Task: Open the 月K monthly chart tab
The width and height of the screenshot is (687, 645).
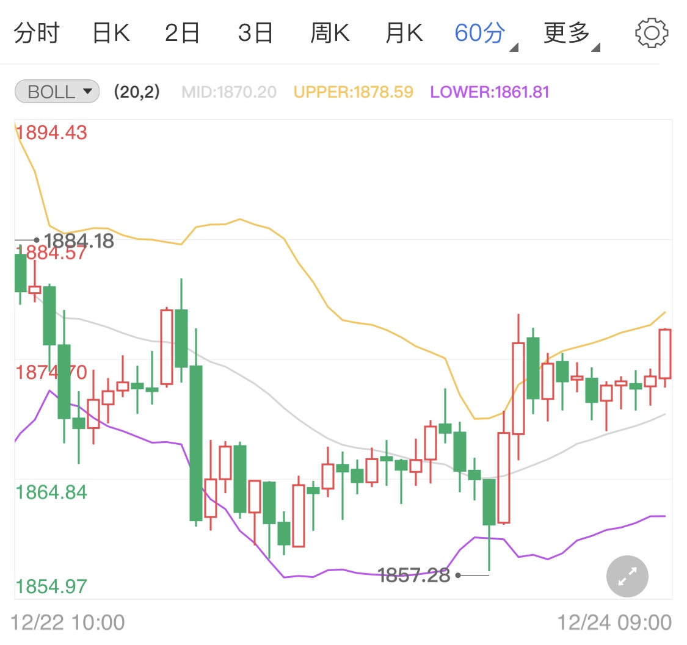Action: click(404, 33)
